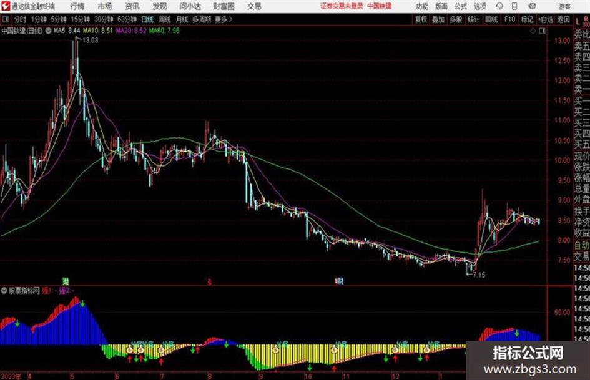Click the 中国铁建(日线) chart title
Image resolution: width=590 pixels, height=380 pixels.
[22, 31]
